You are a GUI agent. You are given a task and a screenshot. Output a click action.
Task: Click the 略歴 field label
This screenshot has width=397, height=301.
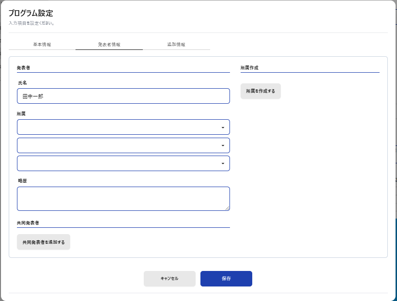coord(22,181)
